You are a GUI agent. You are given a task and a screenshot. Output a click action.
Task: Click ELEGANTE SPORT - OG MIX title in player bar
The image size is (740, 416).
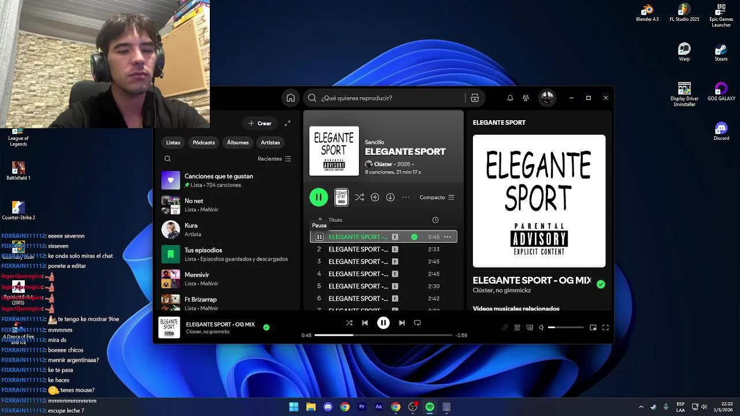[x=220, y=325]
